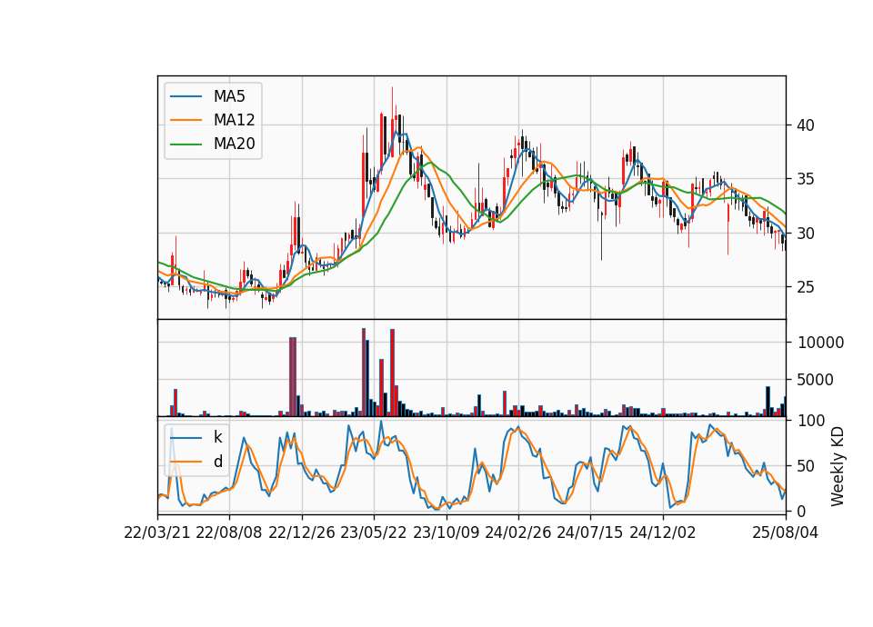873x627 pixels.
Task: Click the Weekly KD axis title
Action: 838,466
